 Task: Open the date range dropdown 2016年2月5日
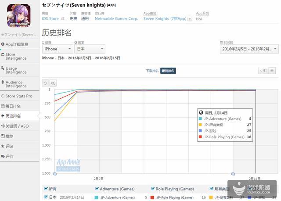249,49
